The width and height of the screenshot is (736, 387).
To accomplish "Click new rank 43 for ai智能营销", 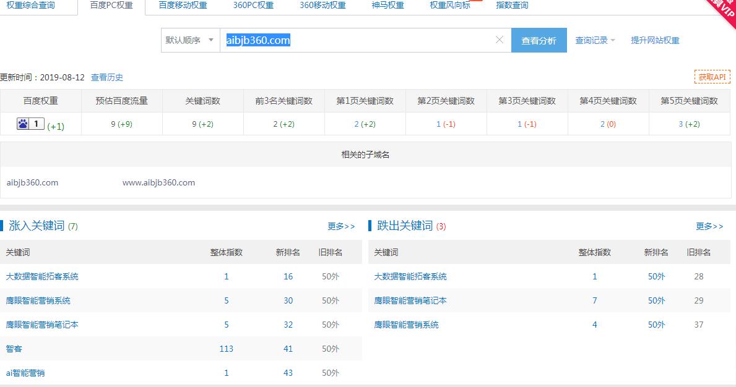I will [288, 373].
